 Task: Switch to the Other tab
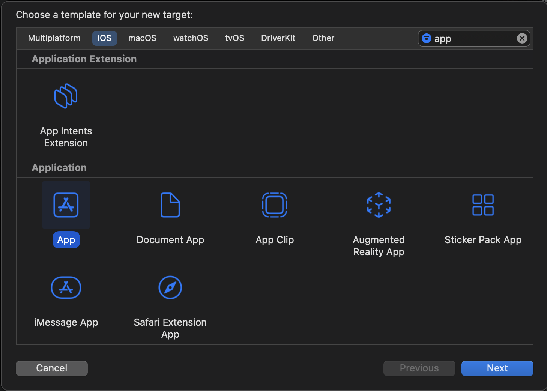[323, 38]
